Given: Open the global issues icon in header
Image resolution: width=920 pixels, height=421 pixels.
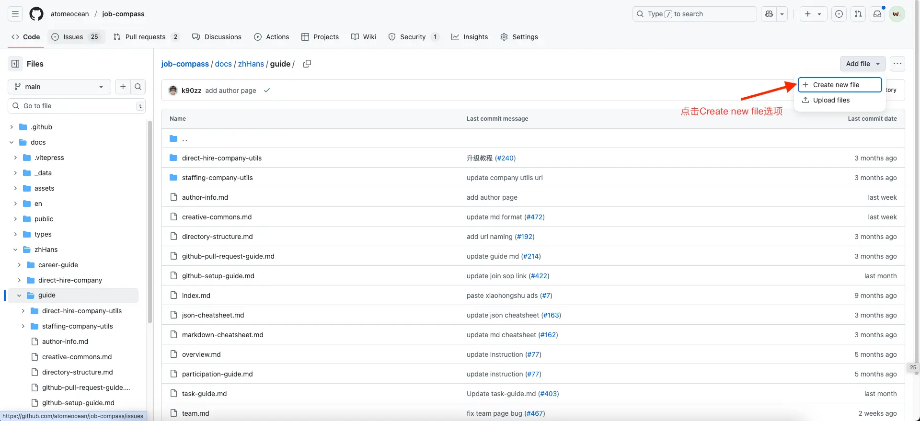Looking at the screenshot, I should click(x=839, y=14).
